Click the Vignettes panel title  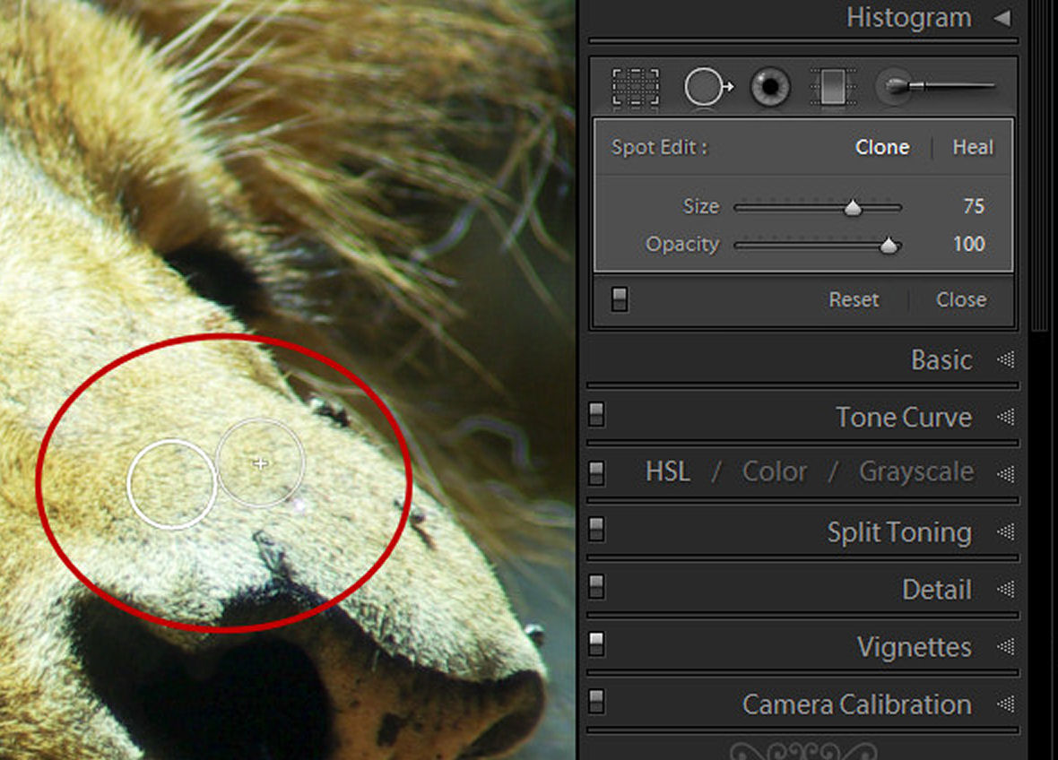click(x=915, y=647)
